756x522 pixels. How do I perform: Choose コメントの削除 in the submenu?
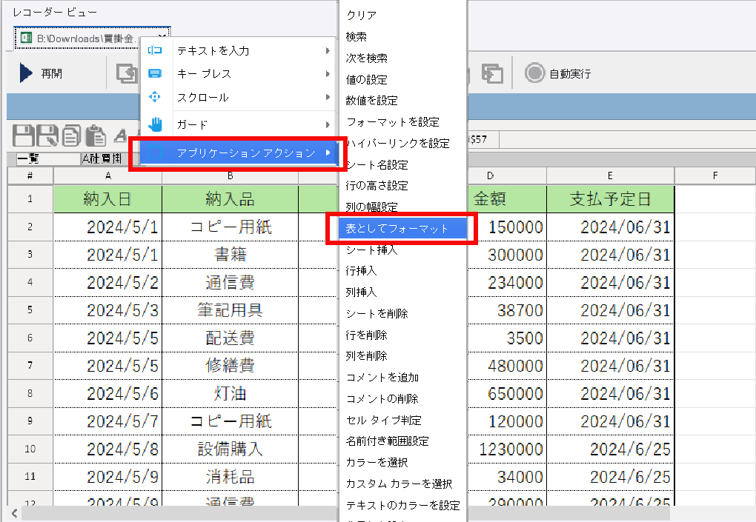pos(402,399)
